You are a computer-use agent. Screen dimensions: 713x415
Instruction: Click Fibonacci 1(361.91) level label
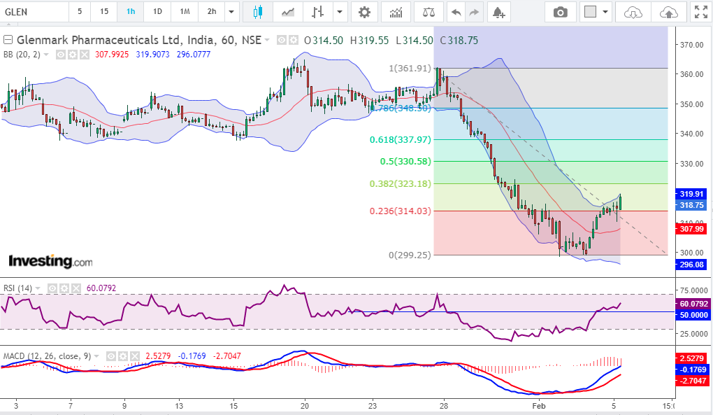410,69
